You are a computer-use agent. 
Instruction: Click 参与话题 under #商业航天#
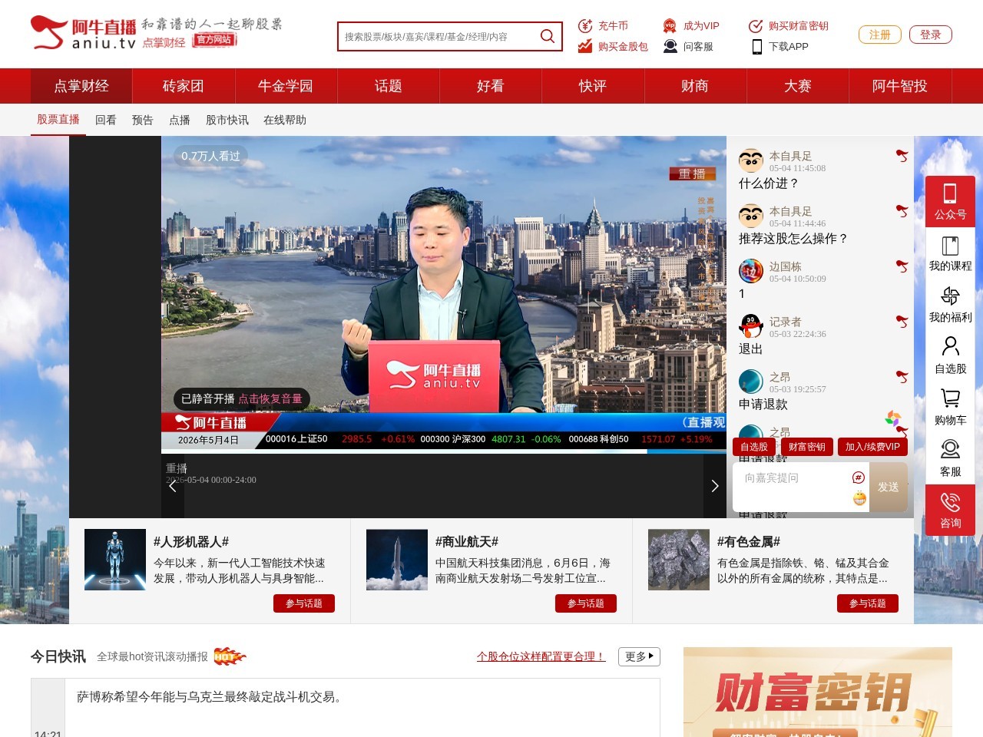[x=586, y=603]
